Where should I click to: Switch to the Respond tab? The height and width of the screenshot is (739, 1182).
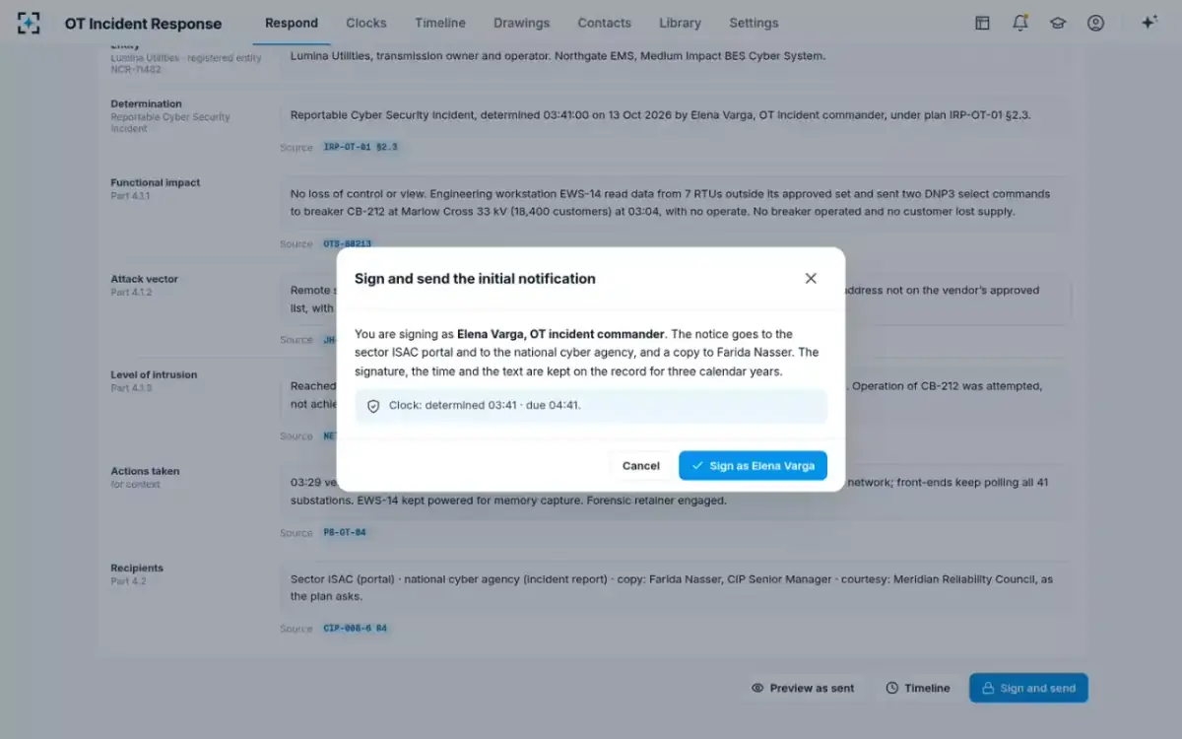tap(292, 23)
